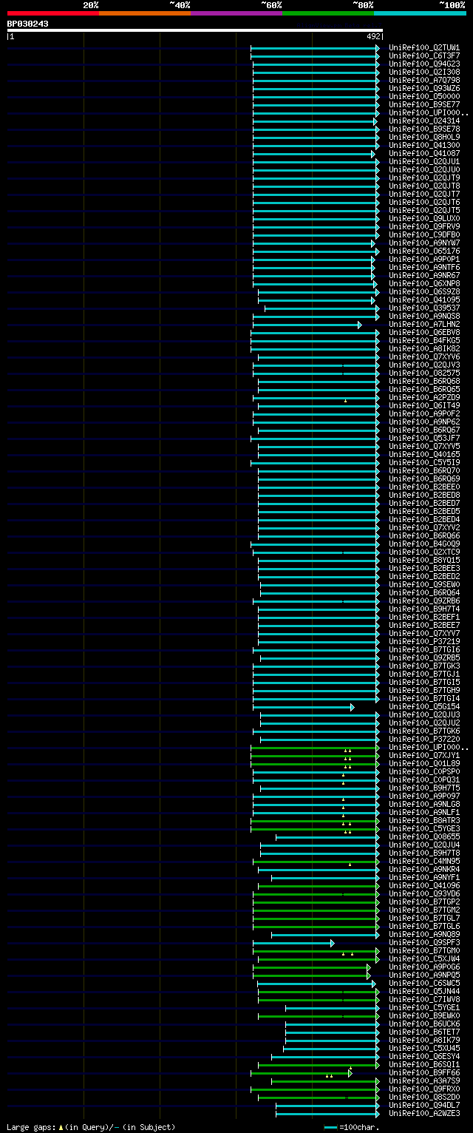Click hit label UniRef100_Q8H0L9

tap(424, 137)
